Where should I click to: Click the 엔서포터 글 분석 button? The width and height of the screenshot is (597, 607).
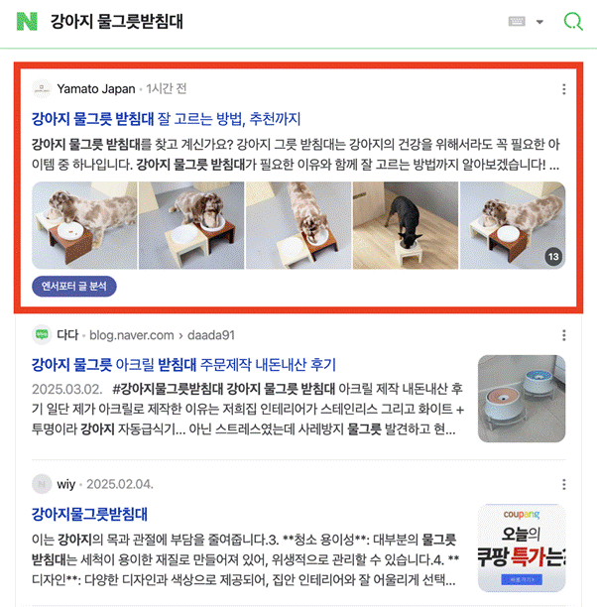(x=74, y=287)
